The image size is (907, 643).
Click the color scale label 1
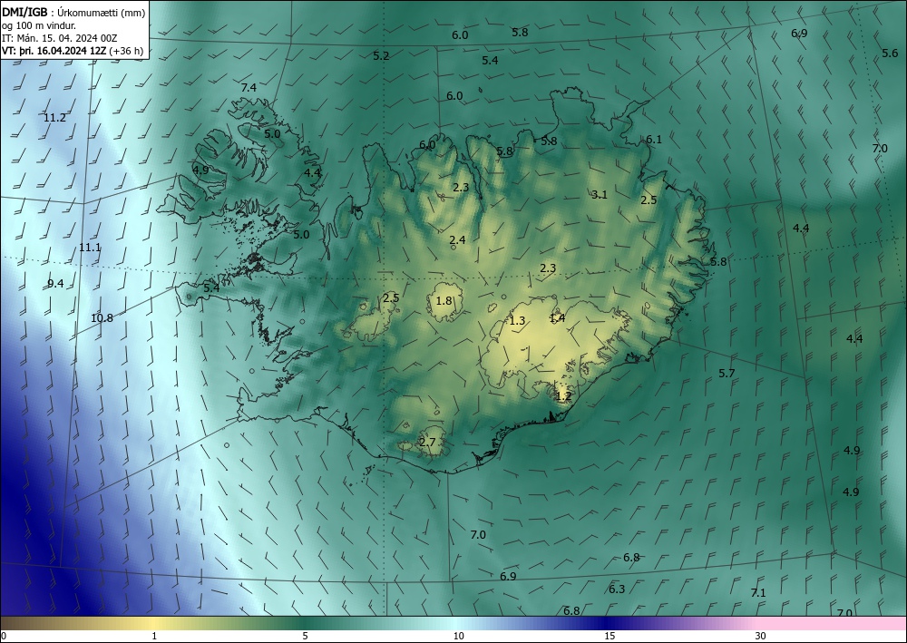(154, 636)
